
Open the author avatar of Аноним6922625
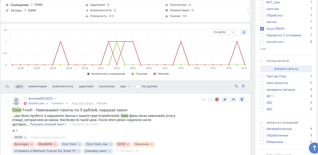pos(16,101)
